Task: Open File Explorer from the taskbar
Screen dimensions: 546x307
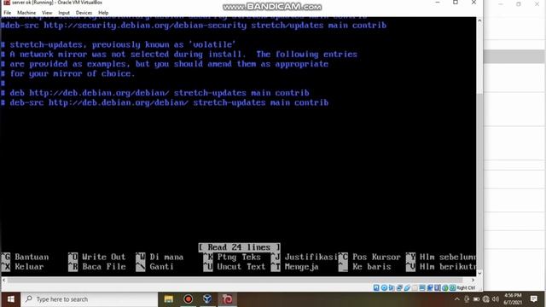Action: pos(169,299)
